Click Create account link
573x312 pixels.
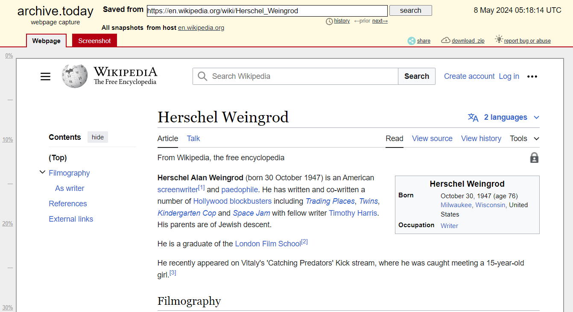469,76
